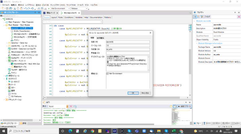Viewport: 241px width, 134px height.
Task: Toggle the .Net Environment checkbox in dialog
Action: tap(107, 74)
